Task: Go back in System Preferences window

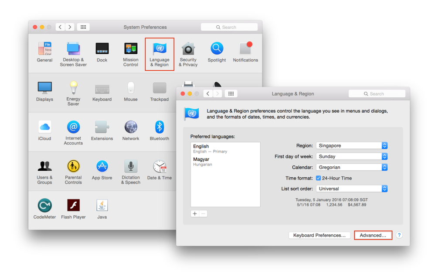Action: pyautogui.click(x=60, y=27)
